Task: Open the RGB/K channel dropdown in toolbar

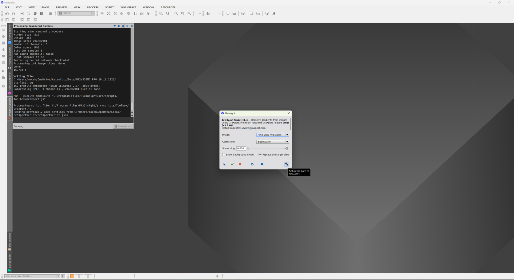Action: click(76, 13)
